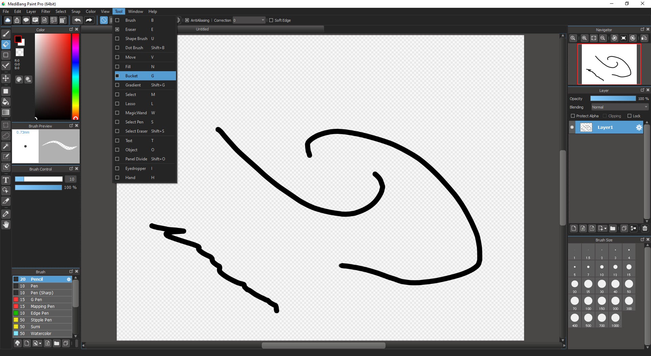Image resolution: width=651 pixels, height=356 pixels.
Task: Toggle the AntiAliasing checkbox
Action: click(187, 20)
